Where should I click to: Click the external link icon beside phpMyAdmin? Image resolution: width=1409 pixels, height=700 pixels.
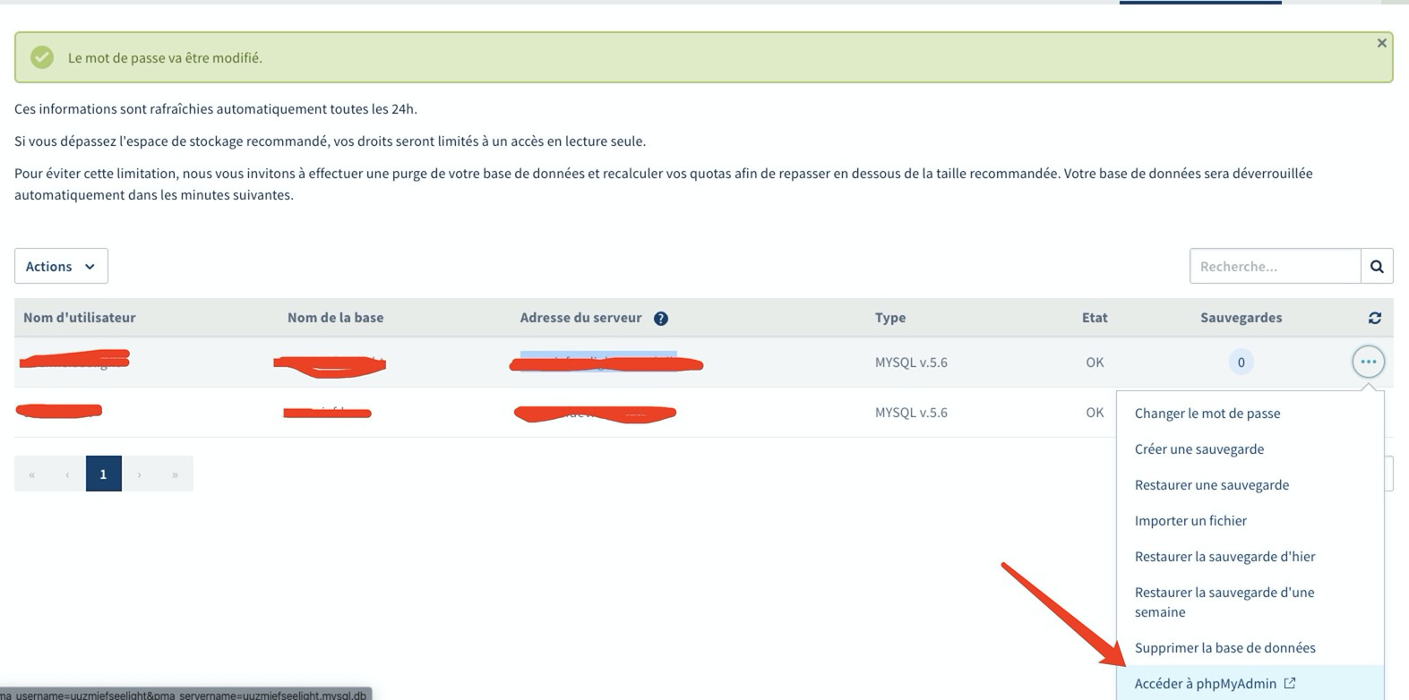1290,683
